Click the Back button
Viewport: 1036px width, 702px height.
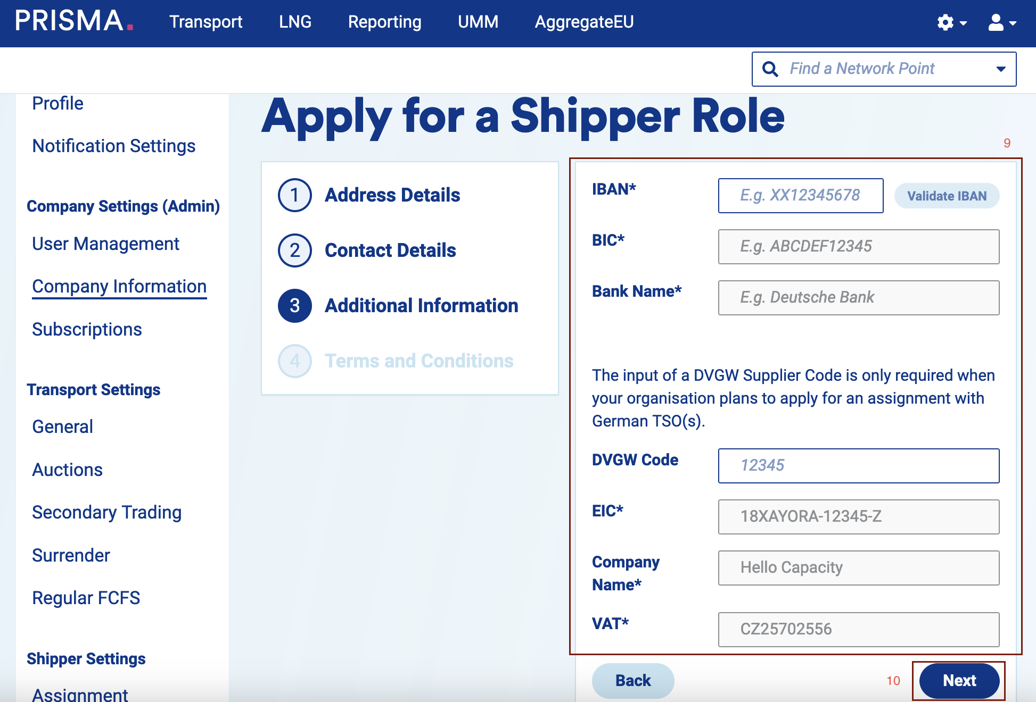[632, 680]
